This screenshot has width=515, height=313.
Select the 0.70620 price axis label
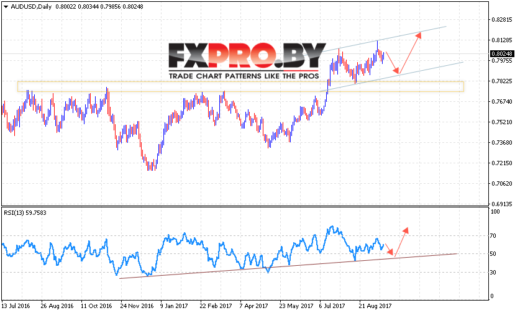click(502, 183)
